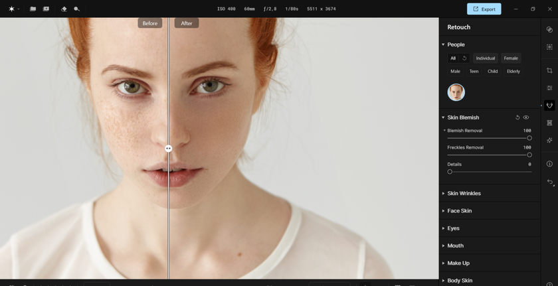Click the Details slider handle
The width and height of the screenshot is (558, 286).
pos(450,172)
